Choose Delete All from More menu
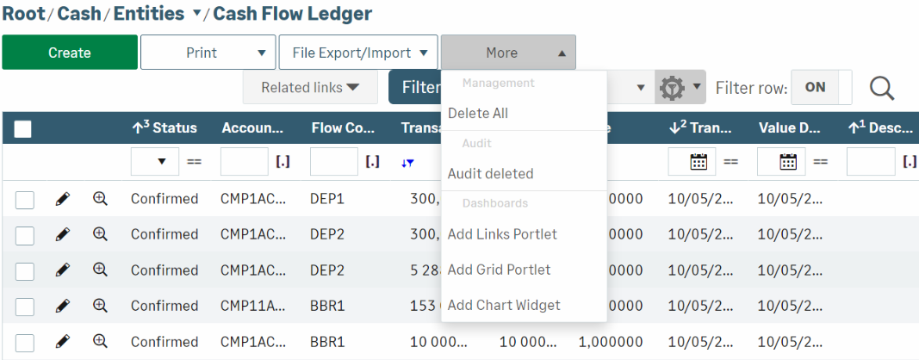The height and width of the screenshot is (360, 919). tap(478, 114)
